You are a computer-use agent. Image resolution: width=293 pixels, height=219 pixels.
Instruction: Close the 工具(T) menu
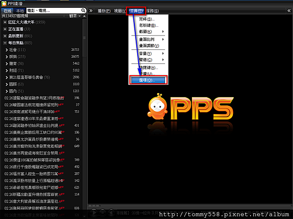[x=136, y=11]
